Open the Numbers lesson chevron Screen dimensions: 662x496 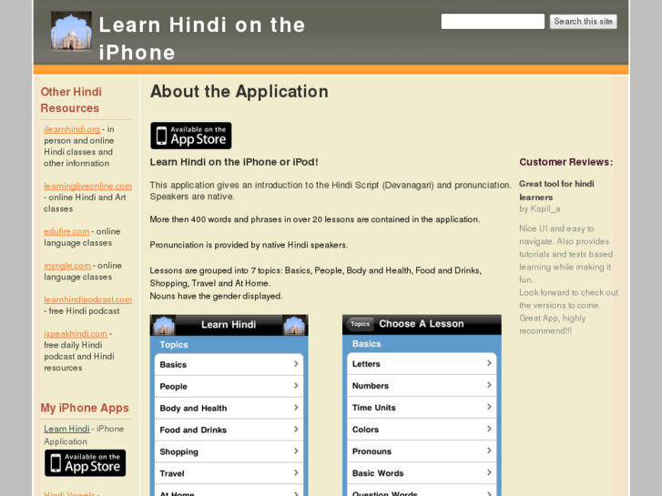point(489,385)
